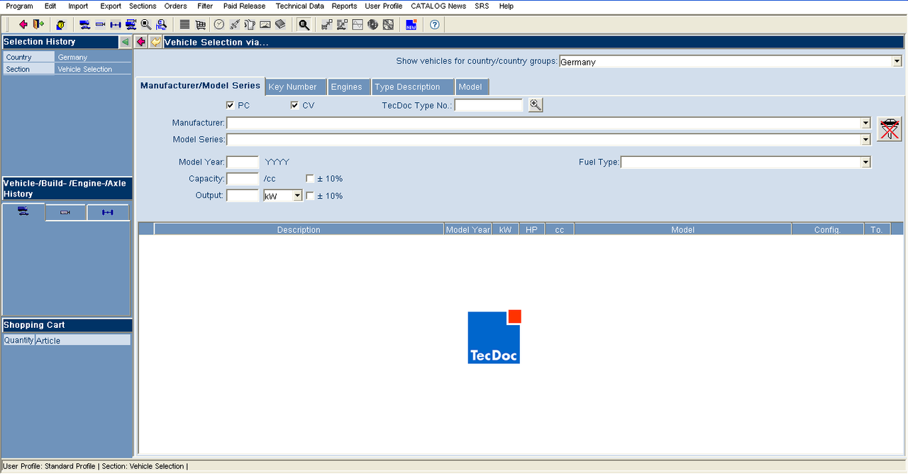This screenshot has width=908, height=474.
Task: Click the clock icon in toolbar
Action: point(219,24)
